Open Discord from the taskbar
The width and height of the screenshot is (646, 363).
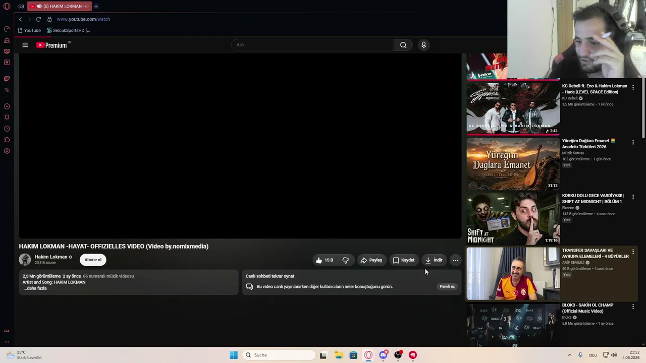[x=383, y=355]
